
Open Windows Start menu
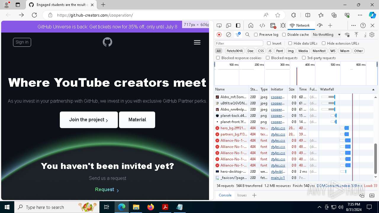(7, 207)
